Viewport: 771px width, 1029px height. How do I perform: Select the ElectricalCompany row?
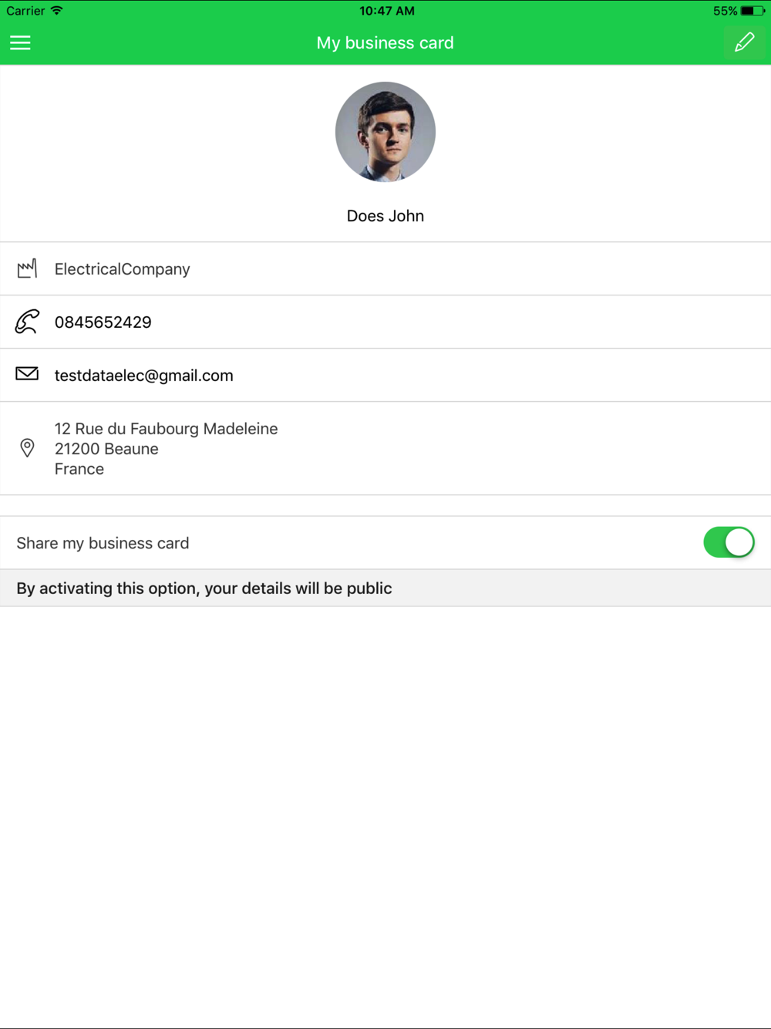385,268
